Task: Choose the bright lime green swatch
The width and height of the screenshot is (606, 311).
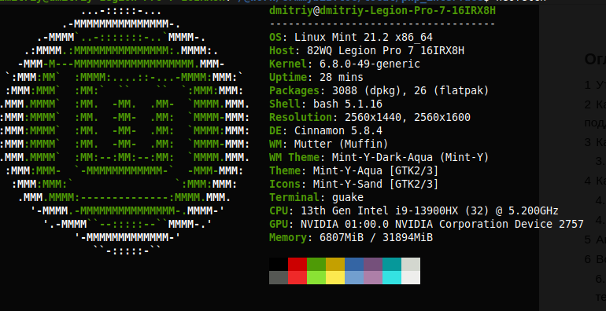Action: click(x=316, y=277)
